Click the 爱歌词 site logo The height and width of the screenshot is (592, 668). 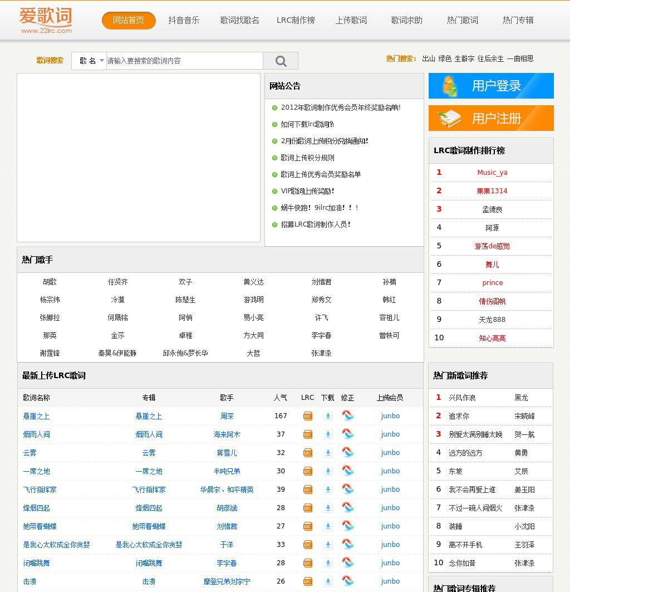(x=46, y=20)
